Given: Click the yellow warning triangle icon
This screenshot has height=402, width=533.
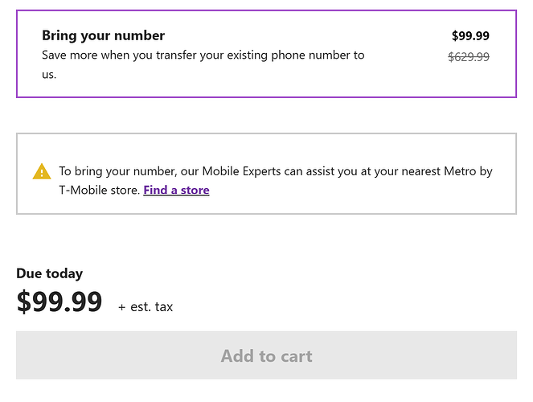Looking at the screenshot, I should [42, 171].
